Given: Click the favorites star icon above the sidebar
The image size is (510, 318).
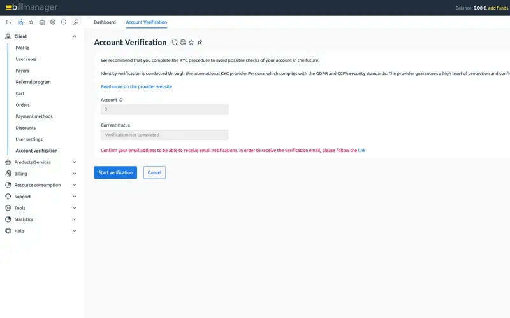Looking at the screenshot, I should click(x=31, y=22).
